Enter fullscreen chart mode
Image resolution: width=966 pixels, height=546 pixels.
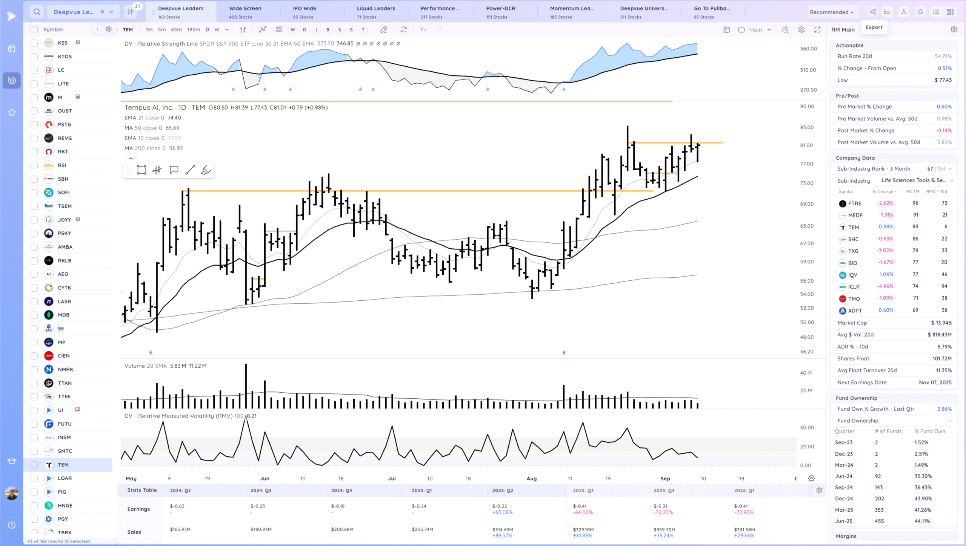pos(817,29)
